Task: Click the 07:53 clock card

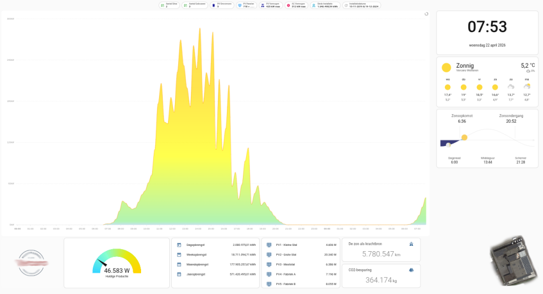Action: click(487, 32)
